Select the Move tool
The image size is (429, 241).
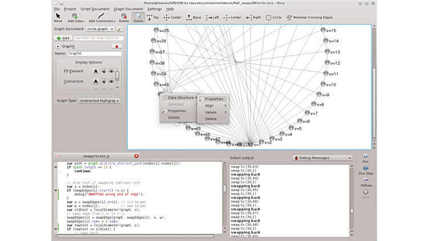[x=58, y=18]
